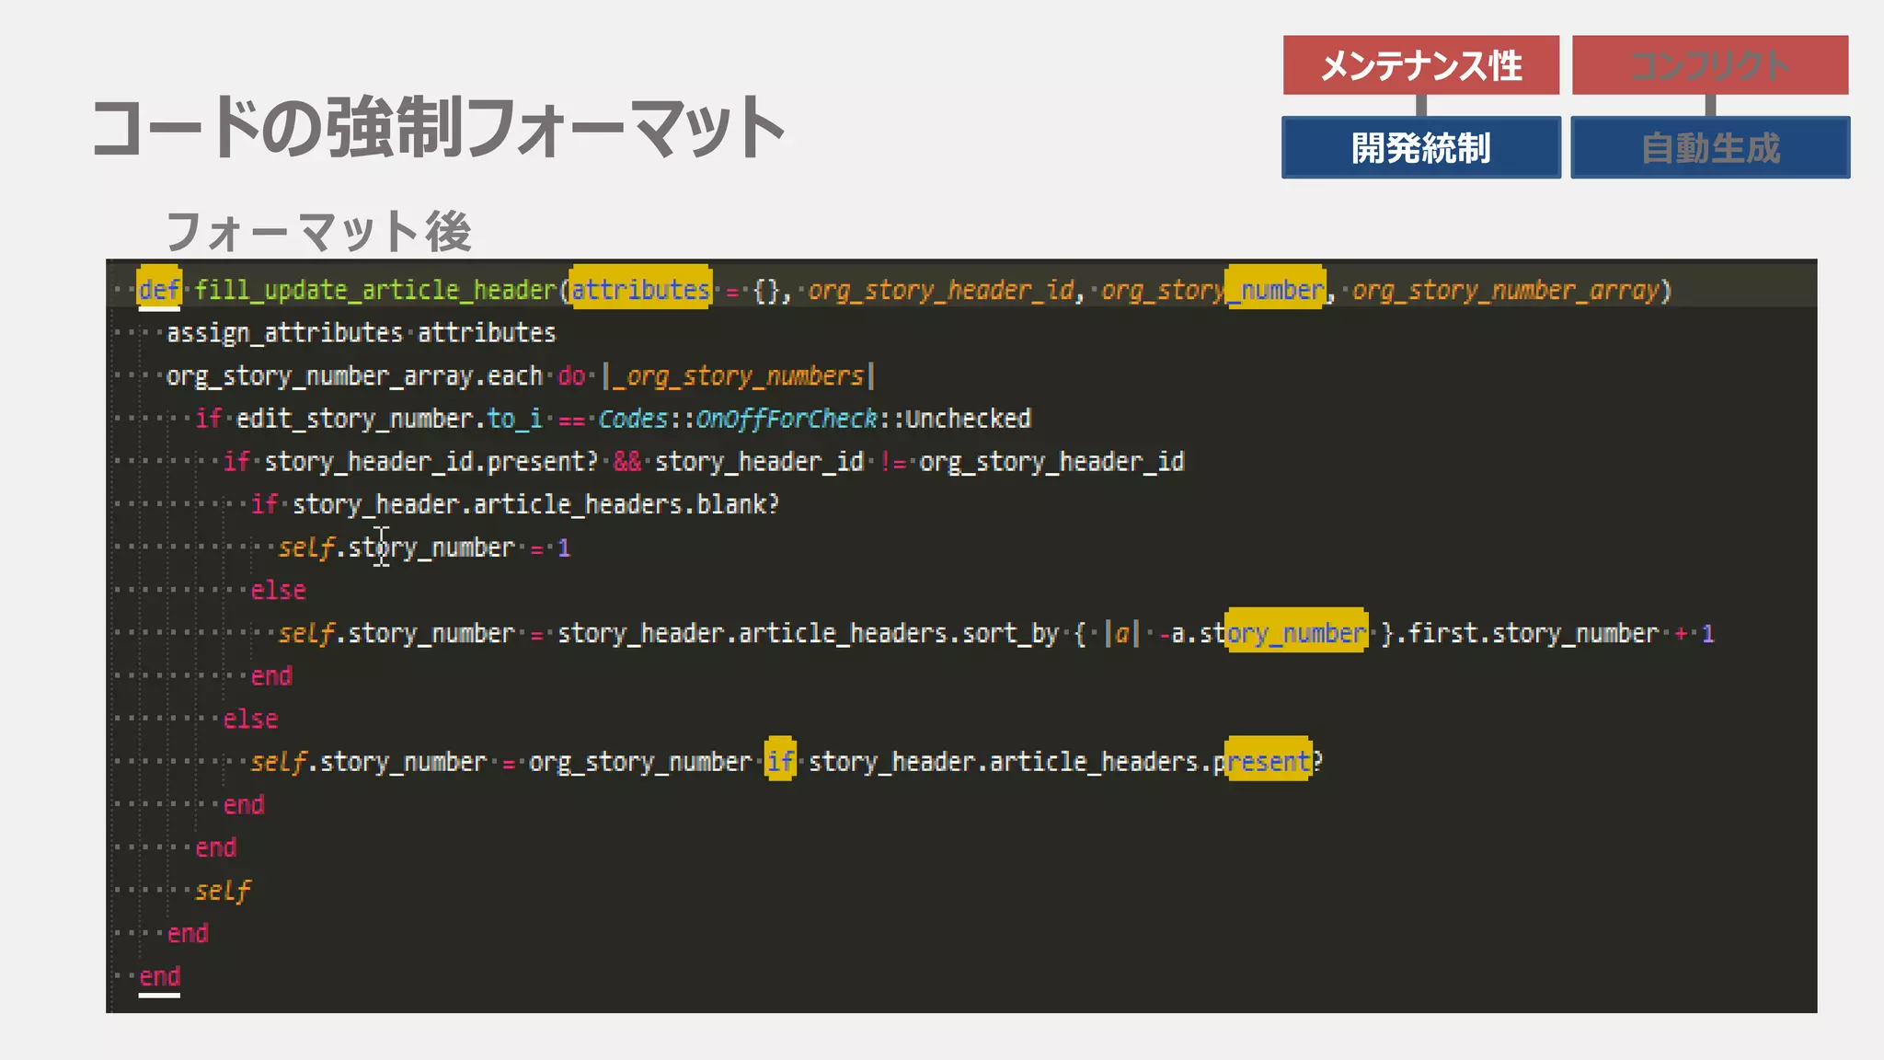1884x1060 pixels.
Task: Click the first else keyword under blank?
Action: pos(278,590)
